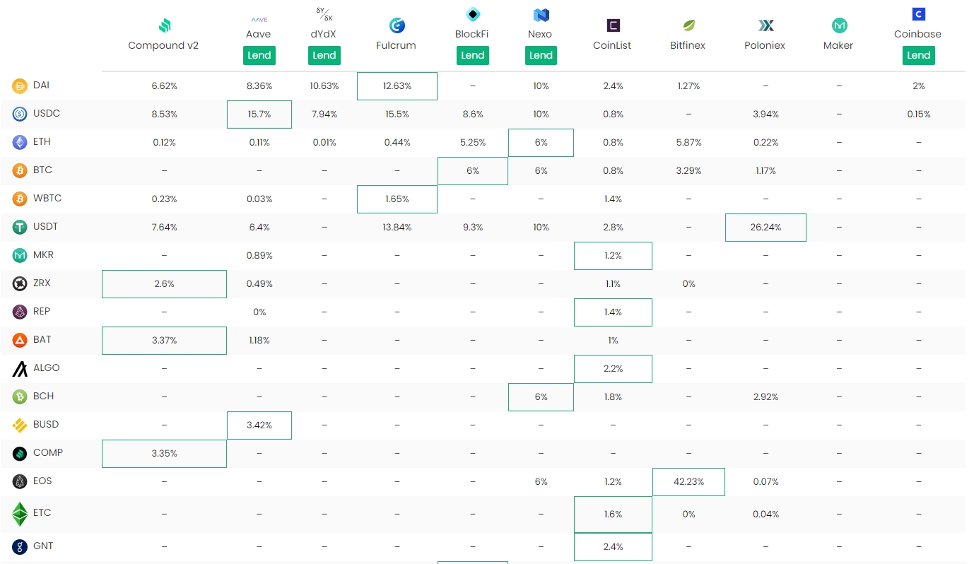
Task: Click the BUSD coin icon
Action: 20,425
